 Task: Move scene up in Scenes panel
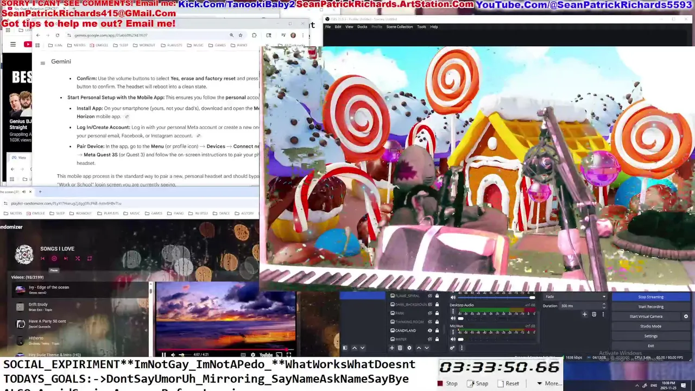(355, 348)
